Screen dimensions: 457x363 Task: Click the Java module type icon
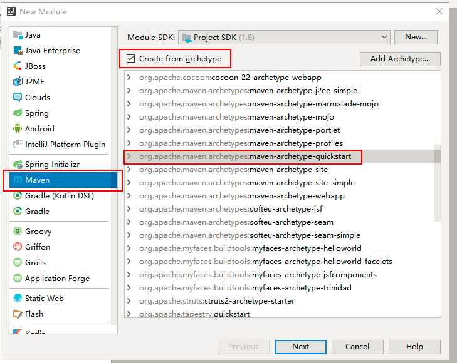[x=18, y=35]
